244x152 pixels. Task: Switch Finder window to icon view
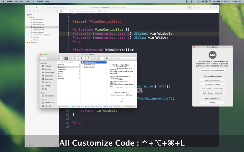tap(59, 58)
